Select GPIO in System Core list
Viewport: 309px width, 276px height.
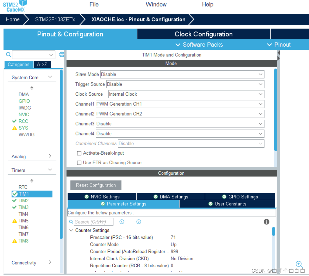point(24,101)
